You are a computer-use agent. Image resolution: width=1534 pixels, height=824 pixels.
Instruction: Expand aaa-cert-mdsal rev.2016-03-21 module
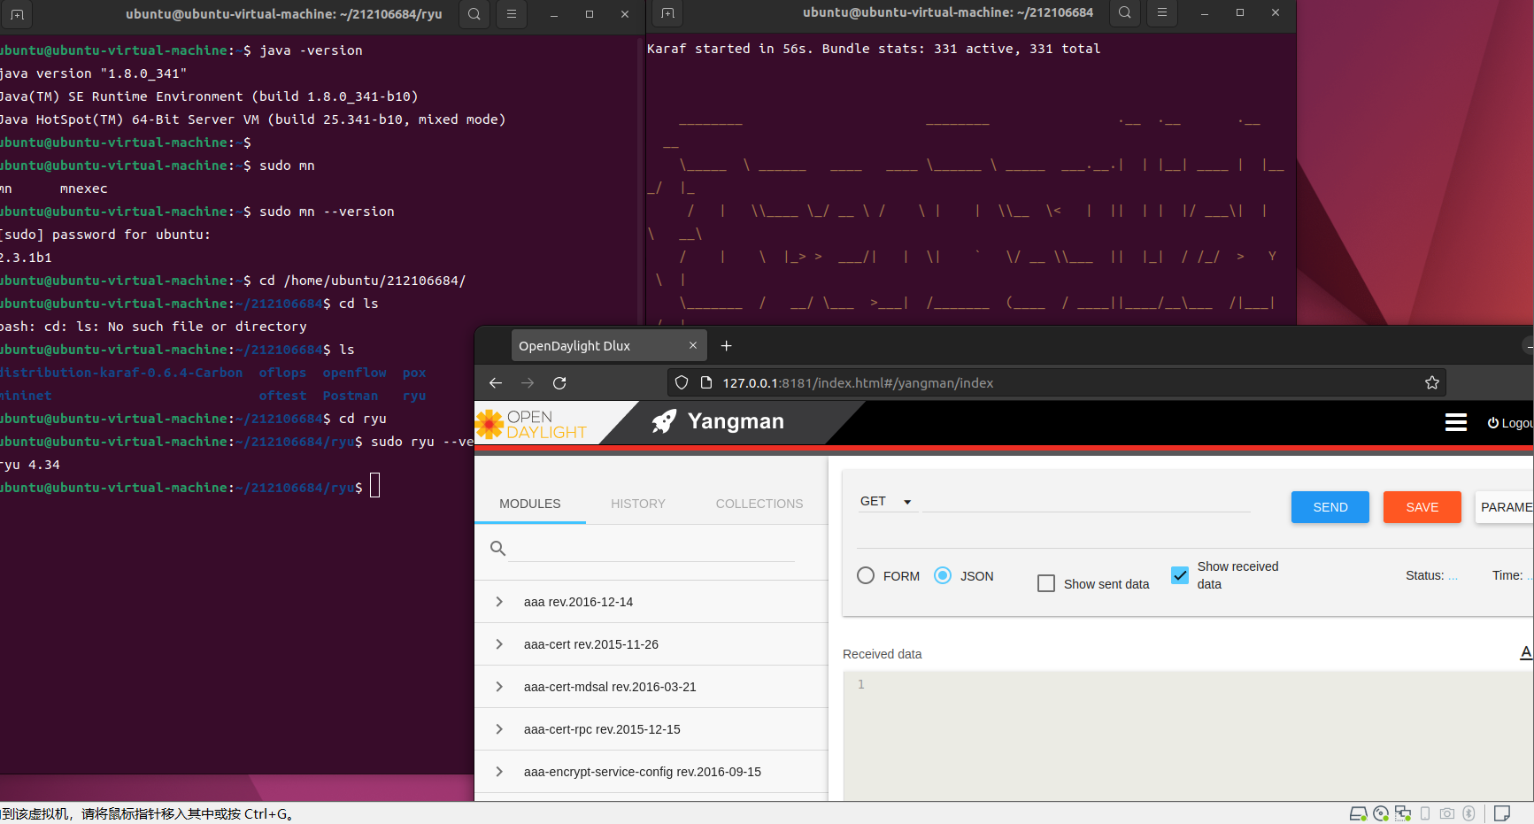pos(499,687)
